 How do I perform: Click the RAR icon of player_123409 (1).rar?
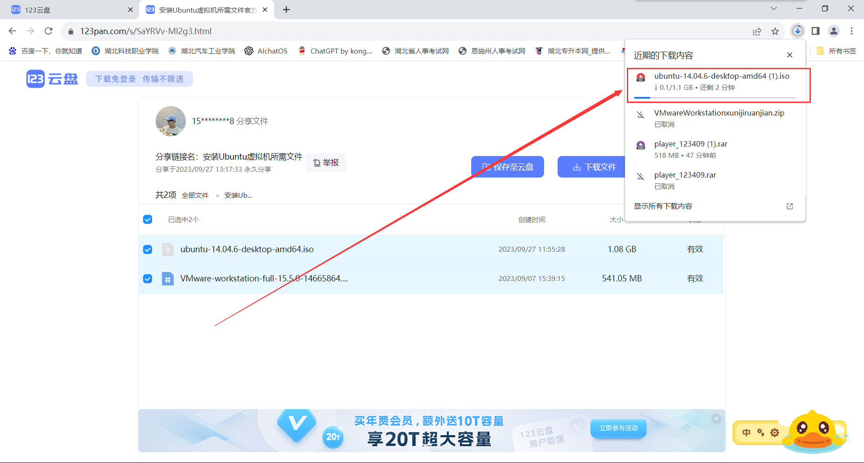point(641,145)
